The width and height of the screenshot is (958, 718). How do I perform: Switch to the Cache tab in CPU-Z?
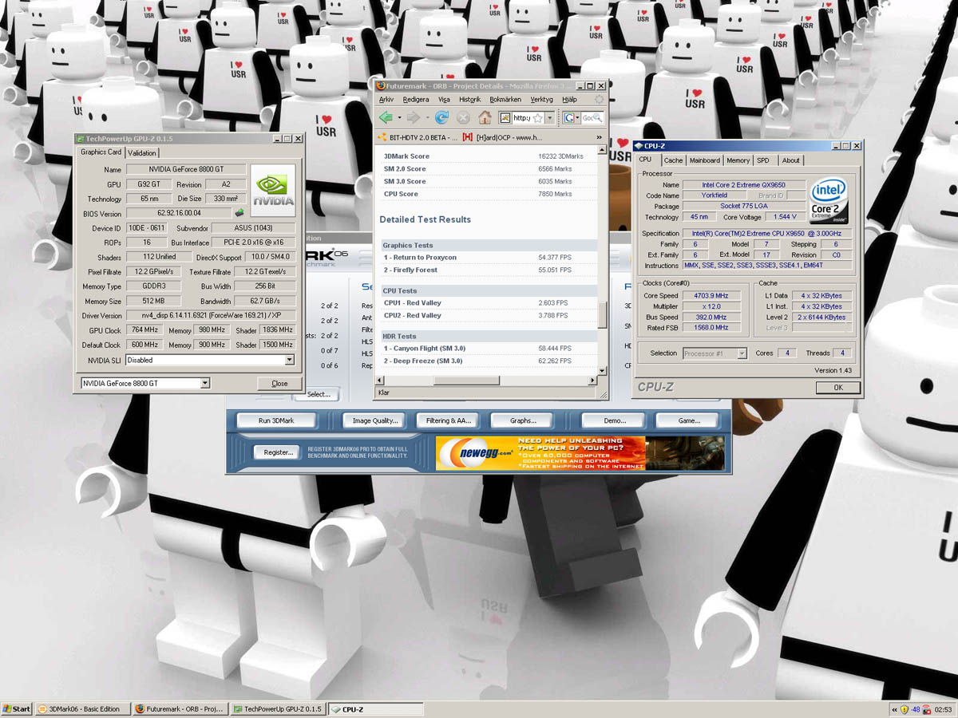tap(673, 160)
